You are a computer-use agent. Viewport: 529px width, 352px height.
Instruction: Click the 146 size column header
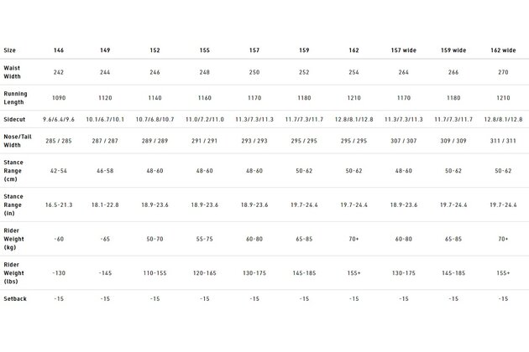(x=59, y=50)
